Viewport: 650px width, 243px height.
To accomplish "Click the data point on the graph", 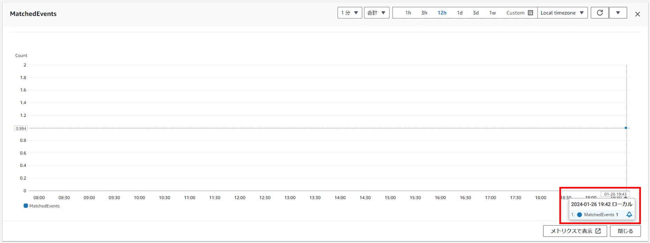I will [x=626, y=128].
